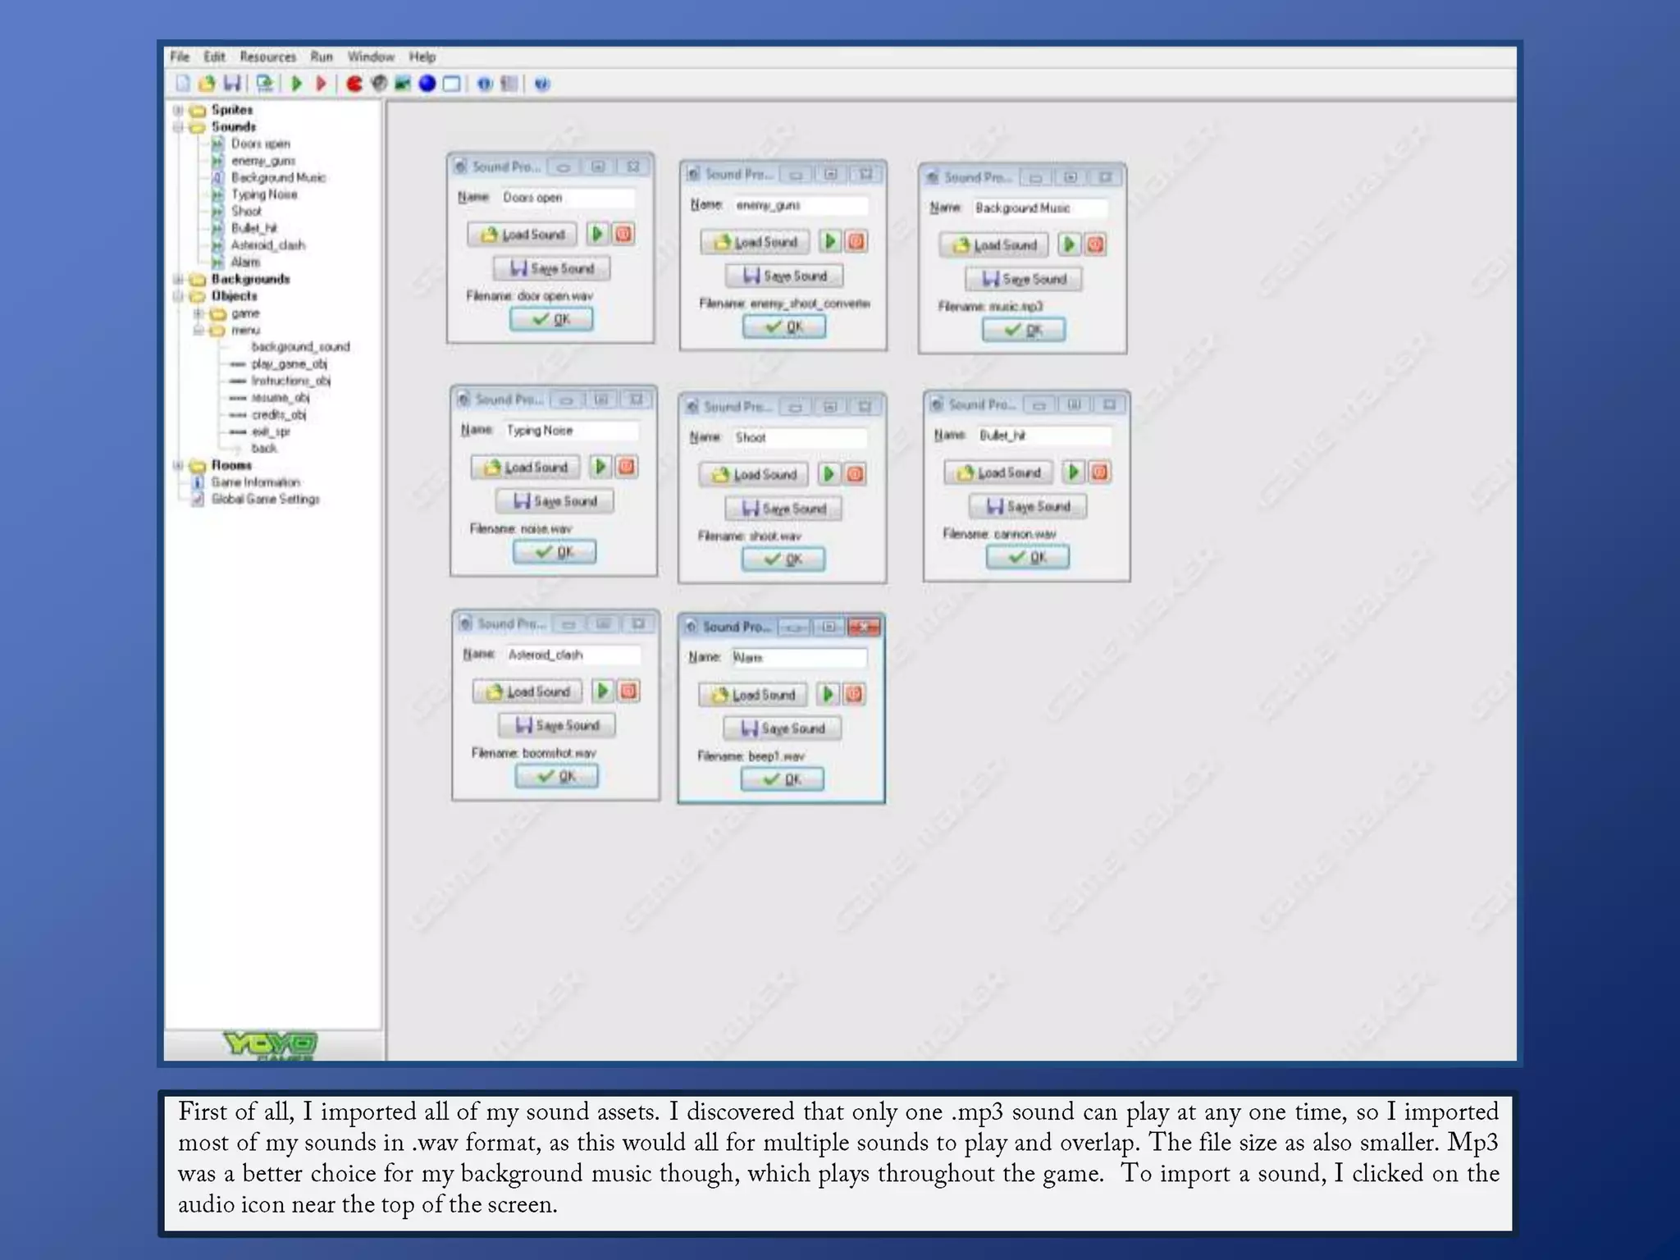Open the Resources menu
Screen dimensions: 1680x1260
(267, 57)
